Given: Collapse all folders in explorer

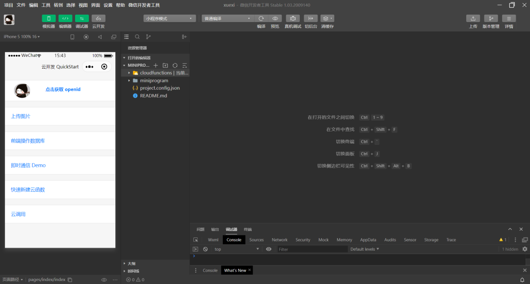Looking at the screenshot, I should coord(185,66).
